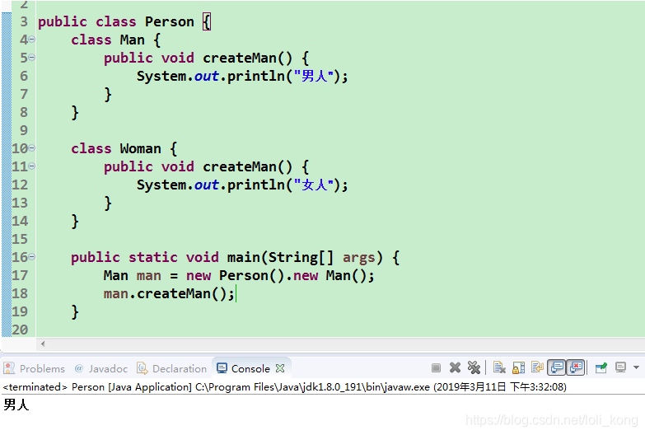Click 'Man' in 'class Man {'
The height and width of the screenshot is (435, 645).
pyautogui.click(x=132, y=40)
